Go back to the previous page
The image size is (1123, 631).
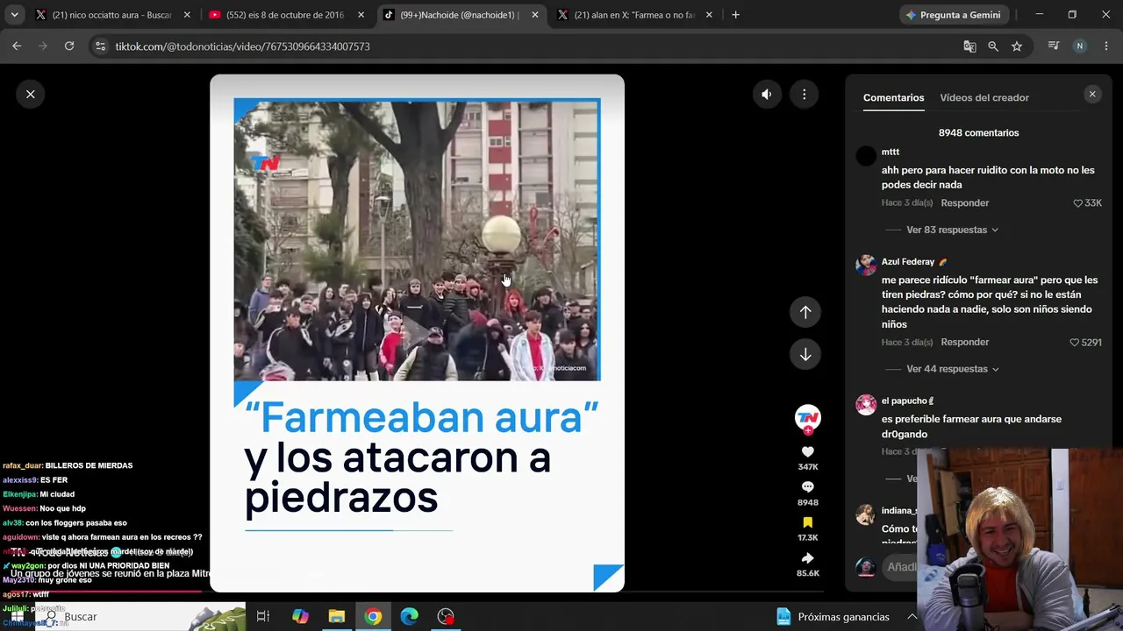17,46
